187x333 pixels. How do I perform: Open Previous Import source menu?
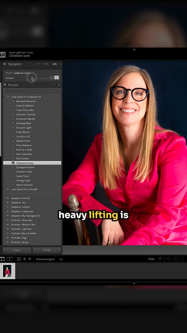click(45, 259)
